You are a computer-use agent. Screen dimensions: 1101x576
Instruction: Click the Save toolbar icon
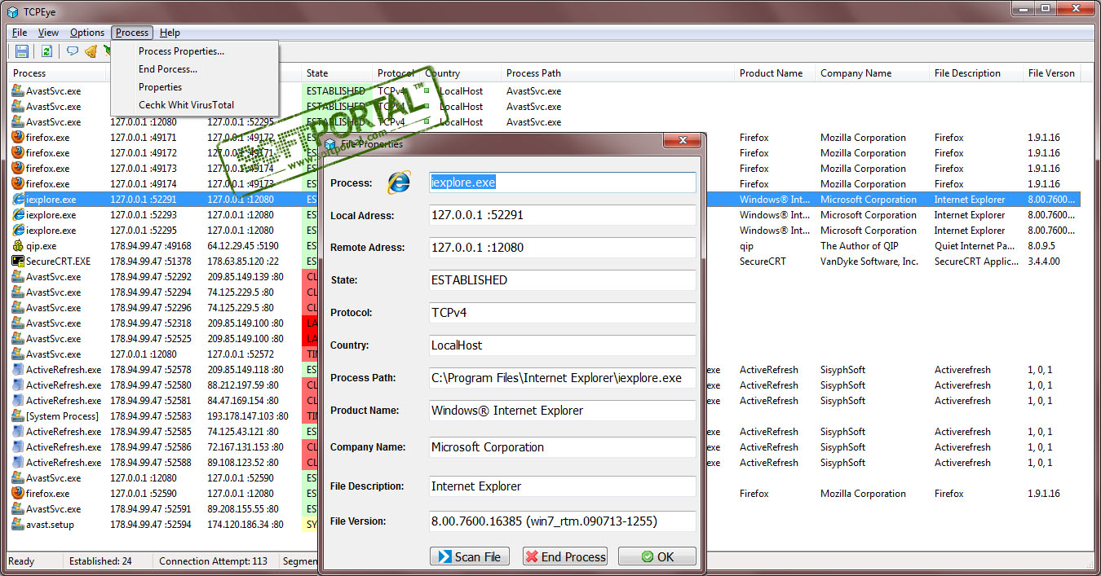coord(22,51)
